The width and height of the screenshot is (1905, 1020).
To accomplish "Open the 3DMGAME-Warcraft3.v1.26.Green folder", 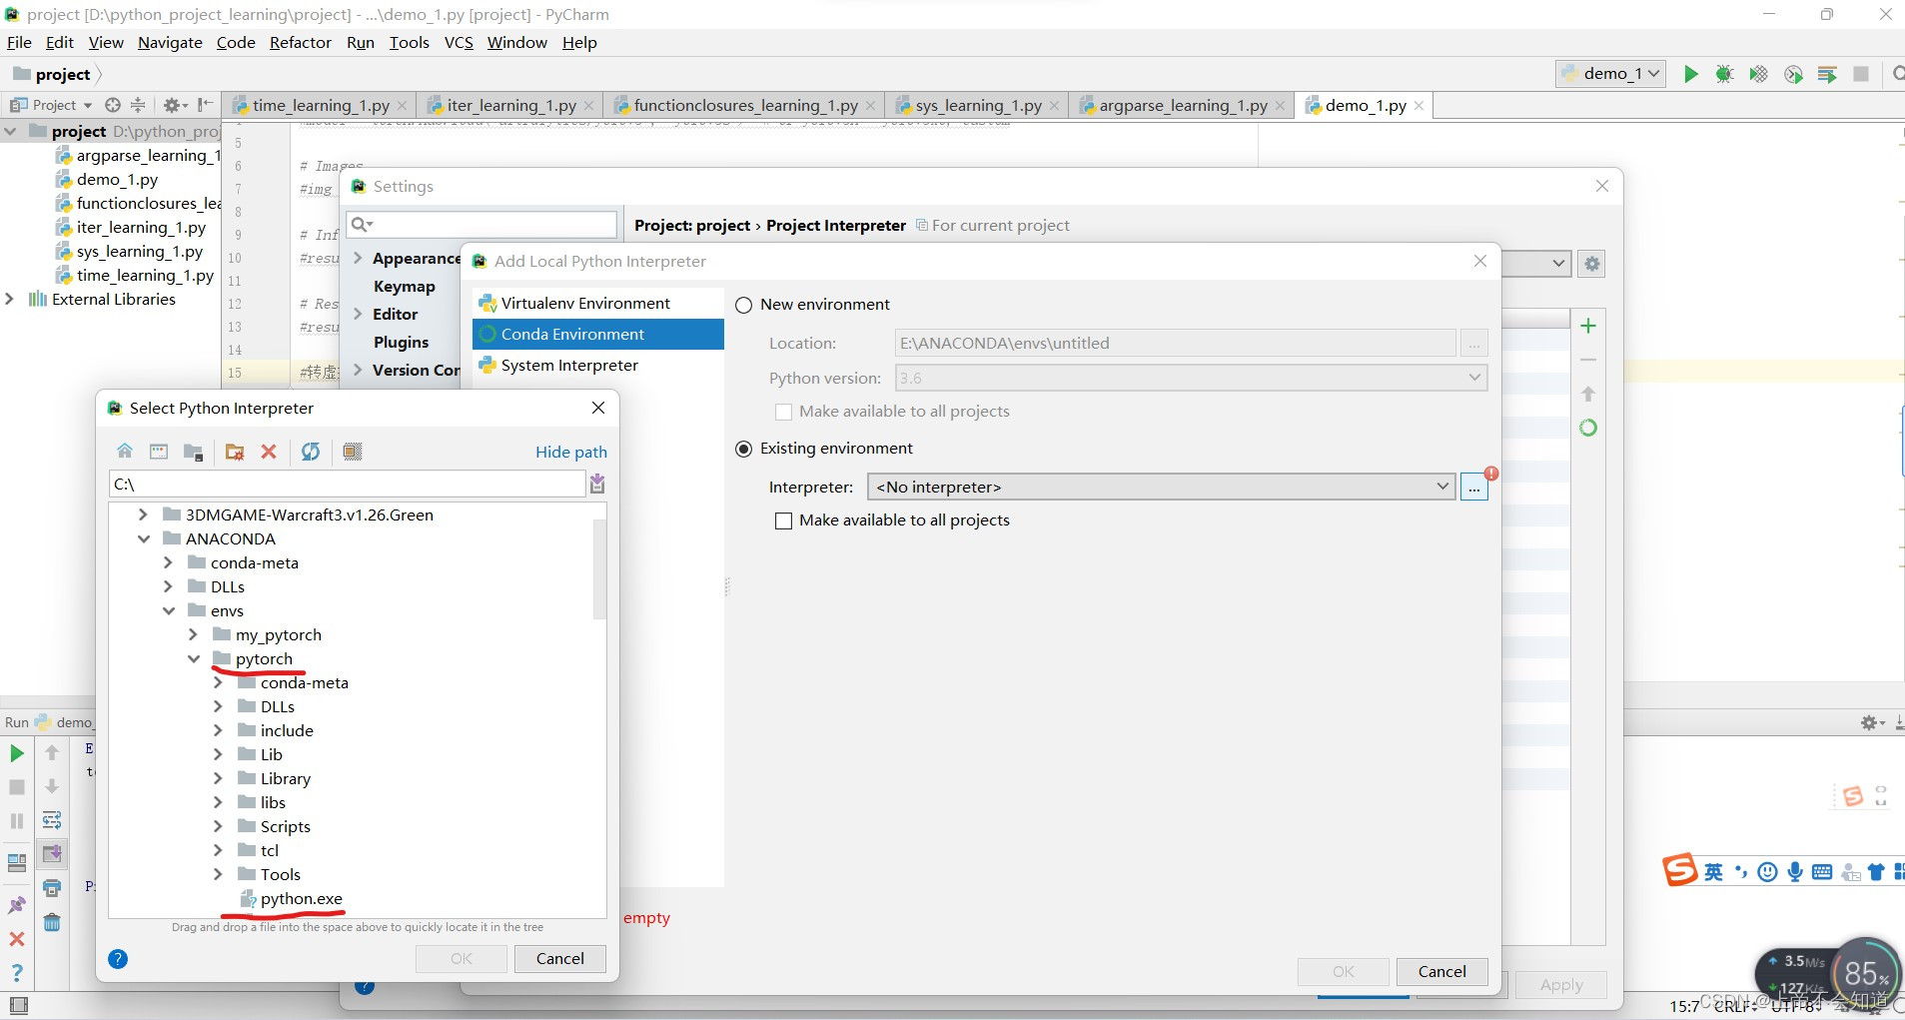I will pos(309,515).
